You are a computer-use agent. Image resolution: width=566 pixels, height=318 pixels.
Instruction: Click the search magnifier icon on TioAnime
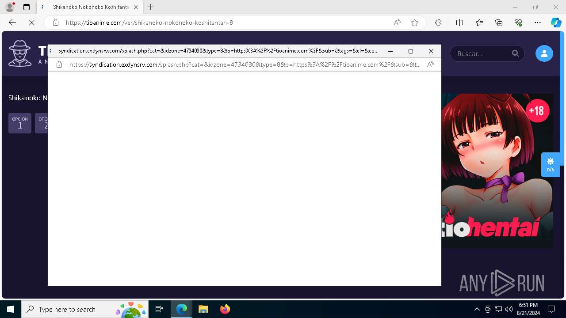click(516, 53)
